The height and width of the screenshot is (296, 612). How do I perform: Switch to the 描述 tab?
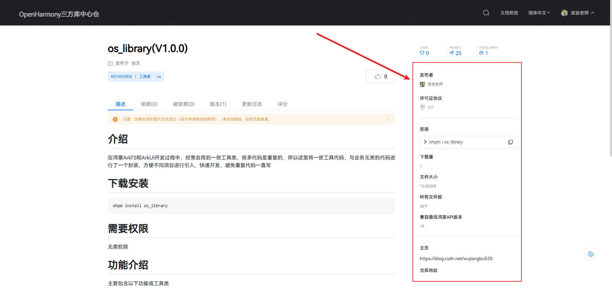(120, 104)
